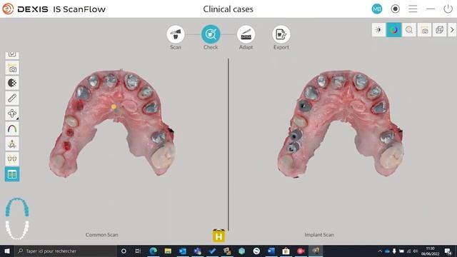Open Outlook from the taskbar
457x257 pixels.
click(183, 251)
